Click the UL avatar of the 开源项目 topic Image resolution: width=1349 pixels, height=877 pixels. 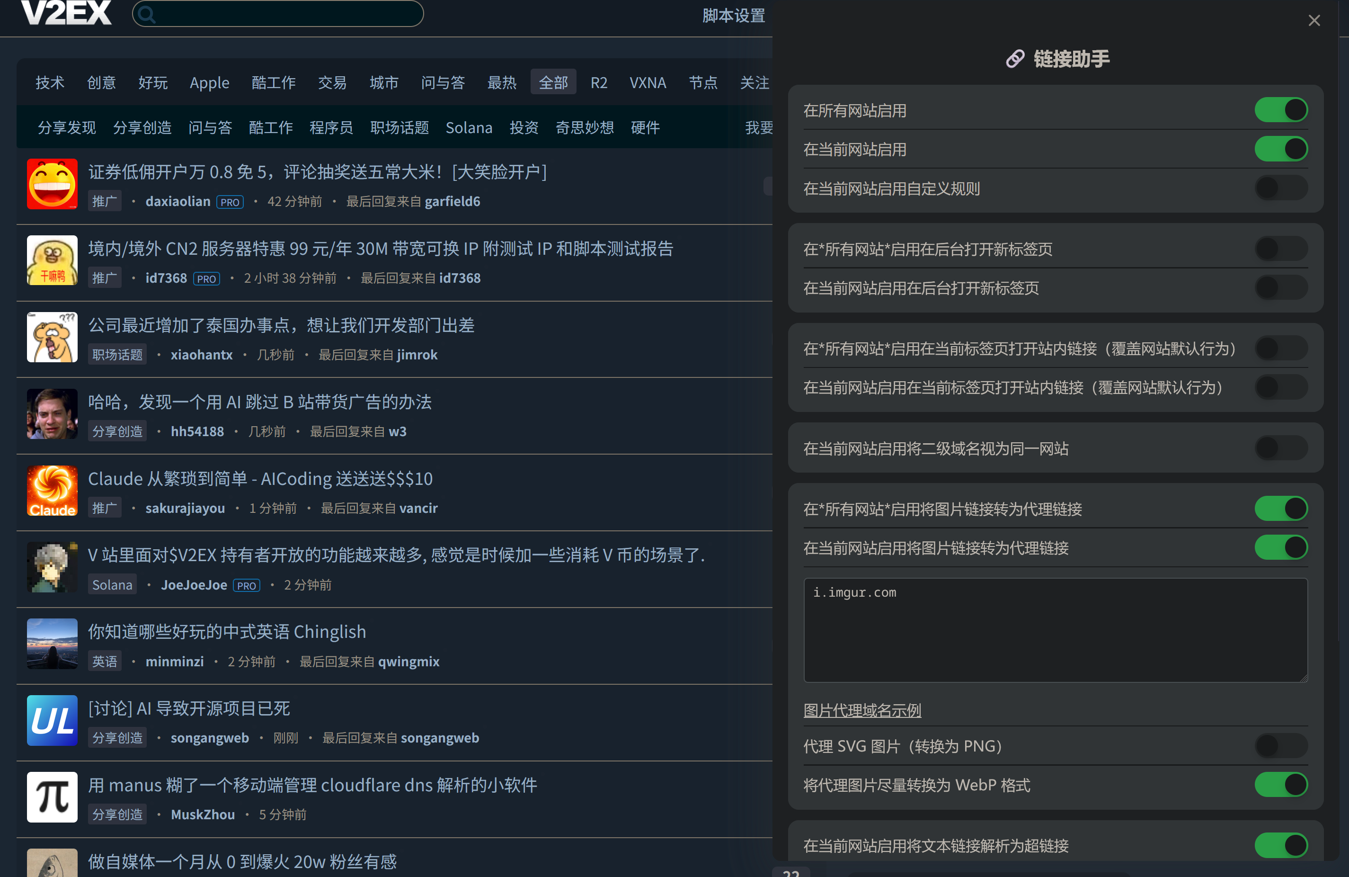point(52,721)
